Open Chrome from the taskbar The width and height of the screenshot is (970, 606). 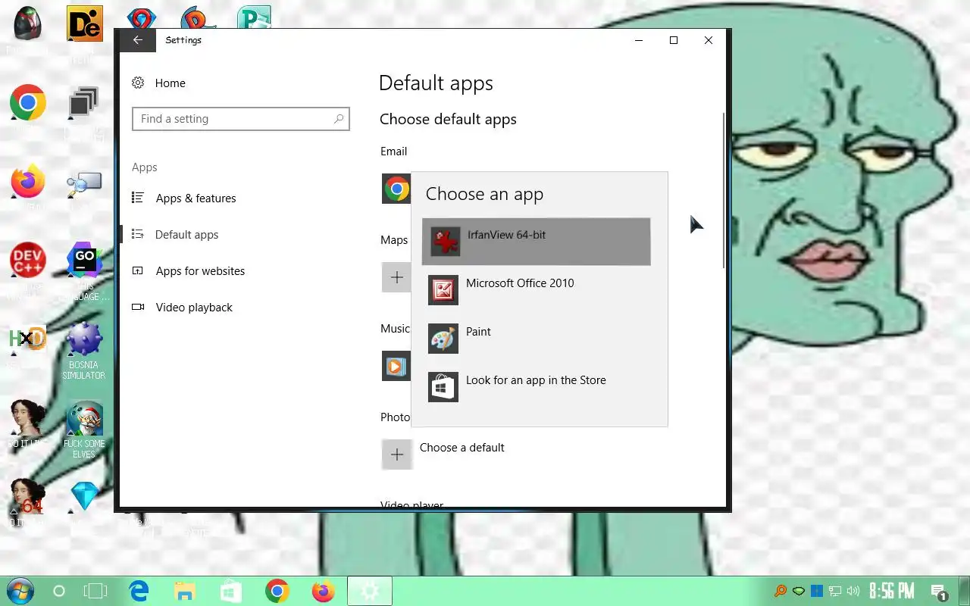tap(277, 591)
